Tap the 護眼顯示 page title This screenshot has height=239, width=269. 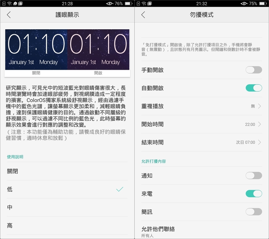pyautogui.click(x=67, y=15)
